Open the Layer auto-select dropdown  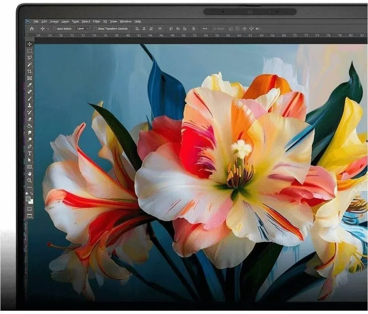click(83, 29)
